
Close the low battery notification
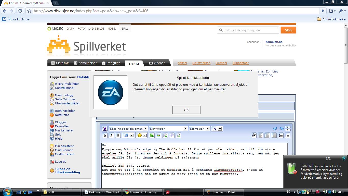click(344, 158)
